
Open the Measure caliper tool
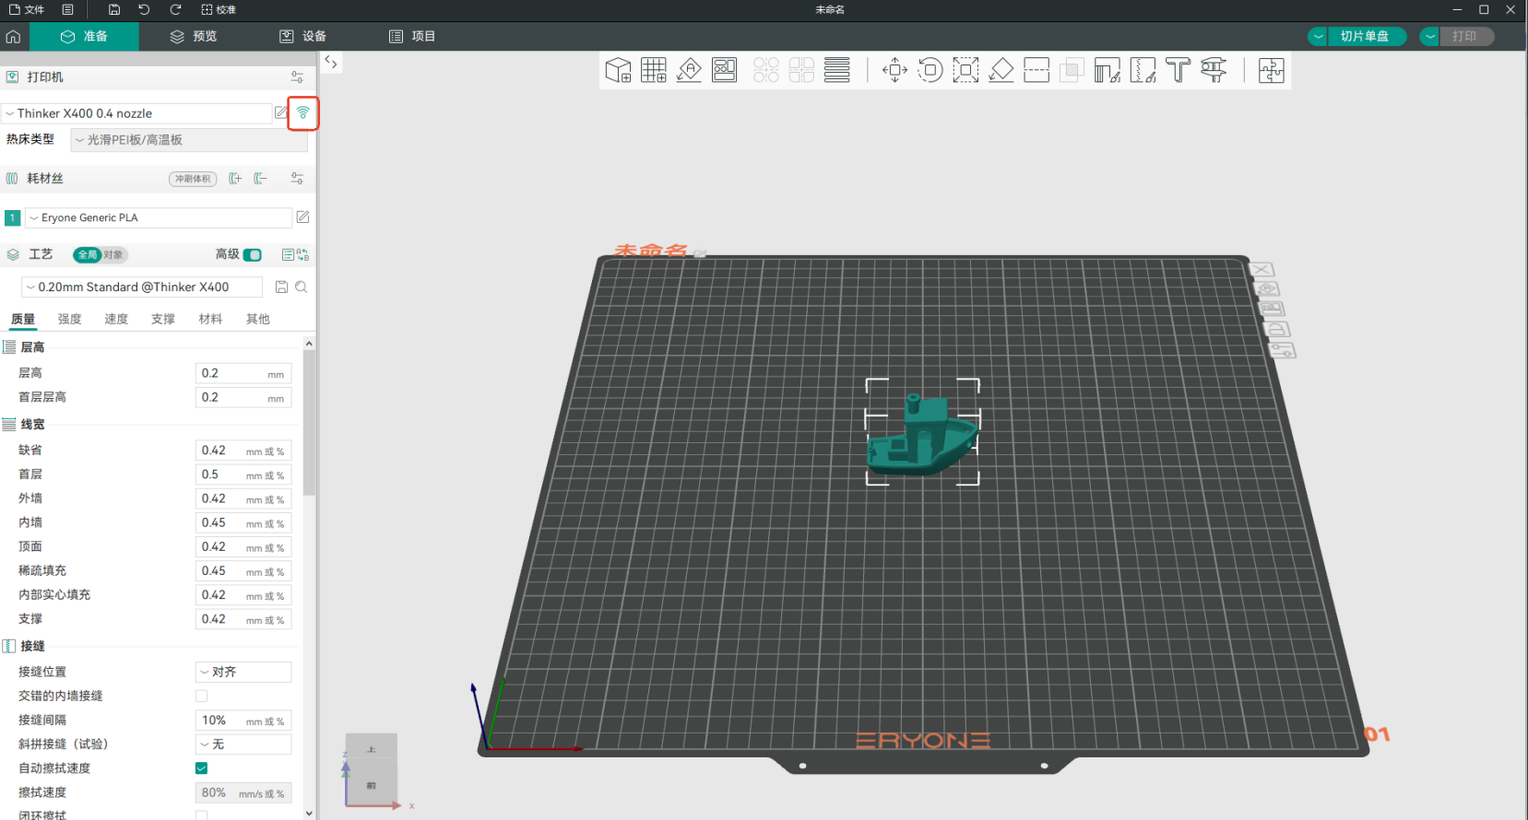pyautogui.click(x=1214, y=70)
